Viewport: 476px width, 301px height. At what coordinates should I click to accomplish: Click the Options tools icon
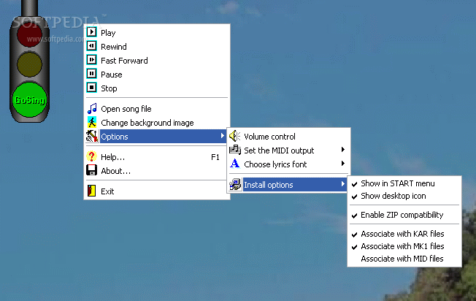pos(92,136)
